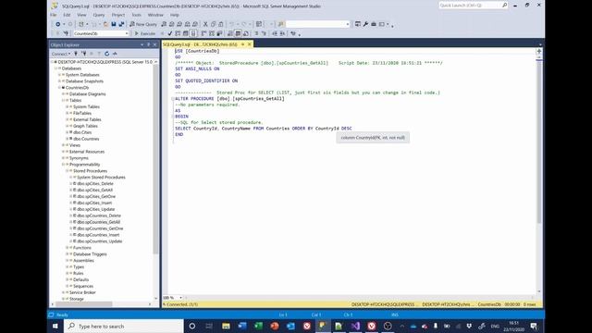The image size is (592, 333).
Task: Expand the Views node
Action: coord(63,145)
